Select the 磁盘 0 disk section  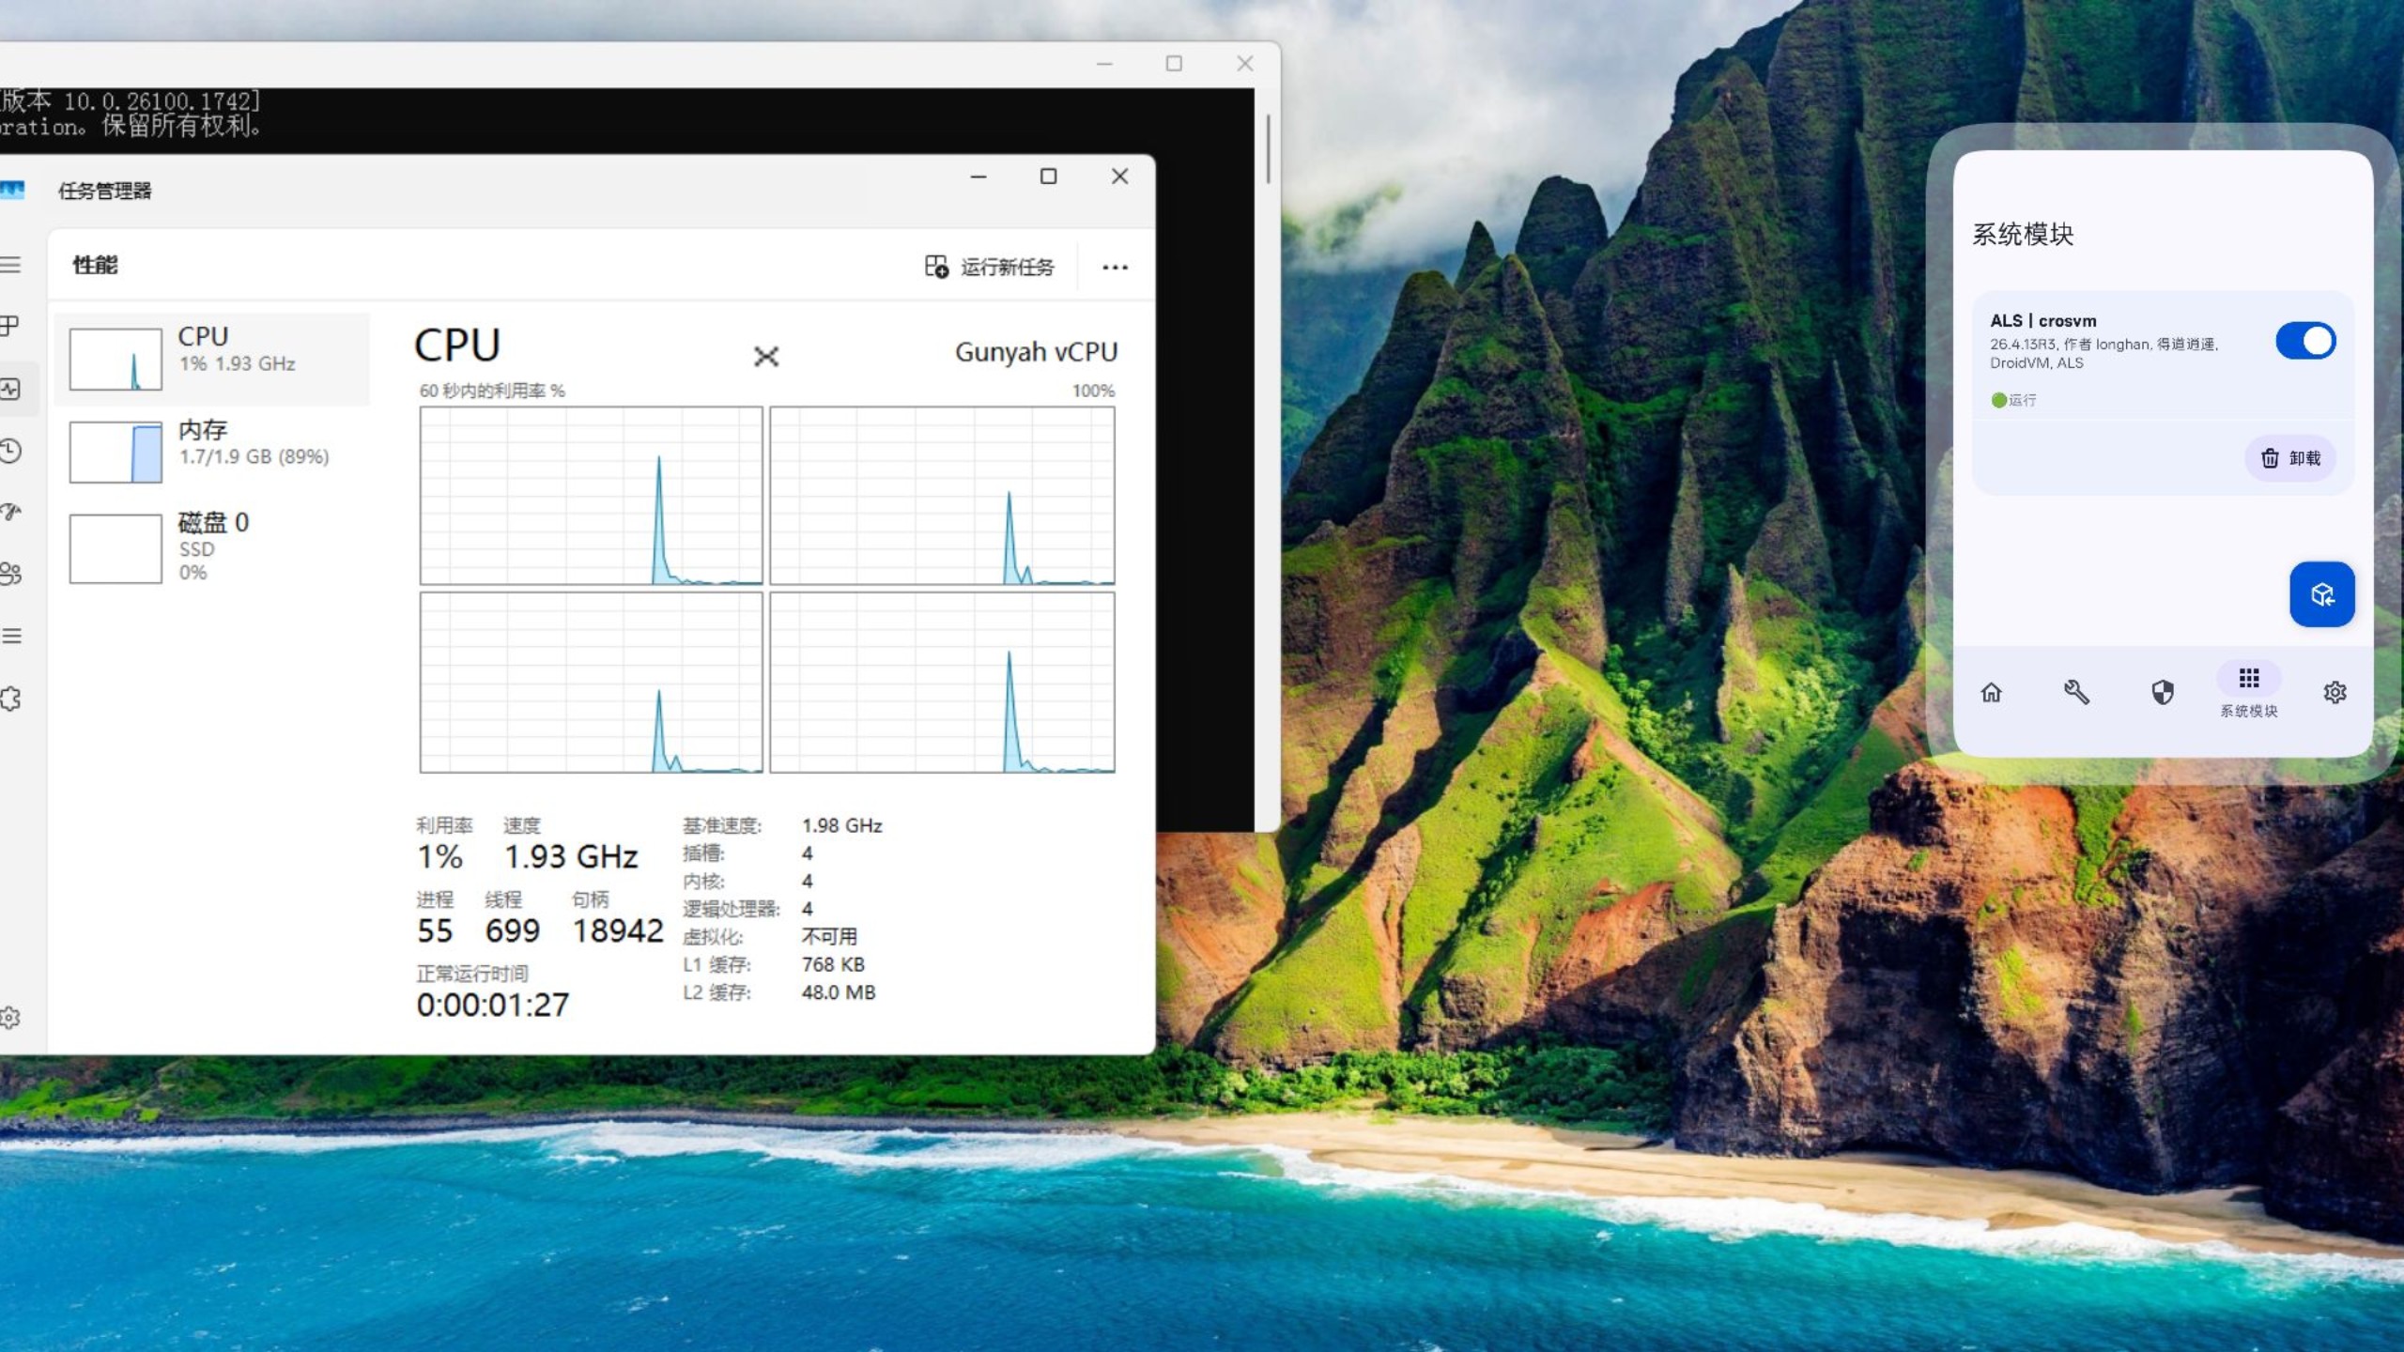tap(211, 546)
